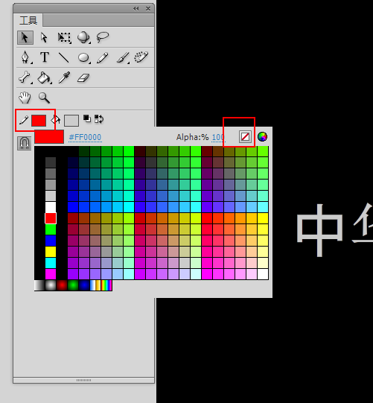
Task: Click the gray fill color swatch
Action: (71, 121)
